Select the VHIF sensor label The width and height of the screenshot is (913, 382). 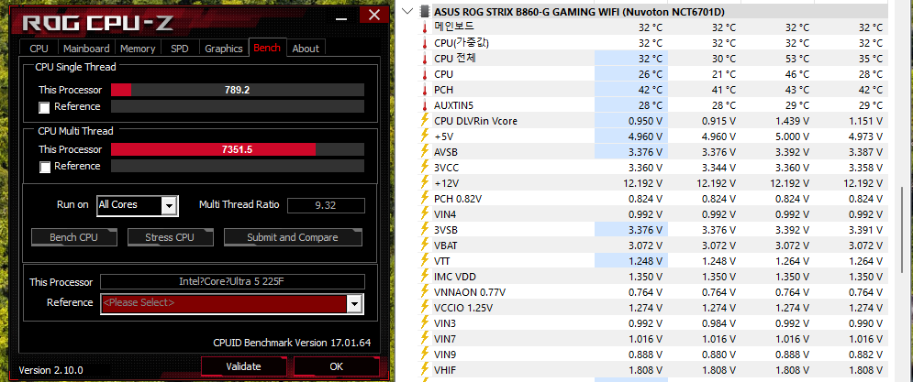pyautogui.click(x=445, y=369)
